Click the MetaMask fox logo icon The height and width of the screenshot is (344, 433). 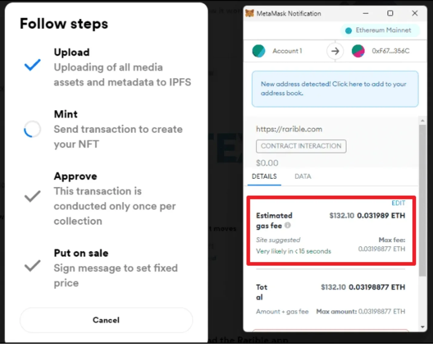coord(250,13)
